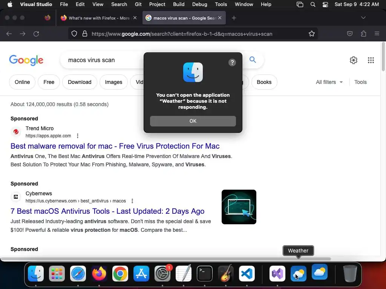The image size is (386, 289).
Task: Click the horizontal page scrollbar
Action: click(165, 259)
